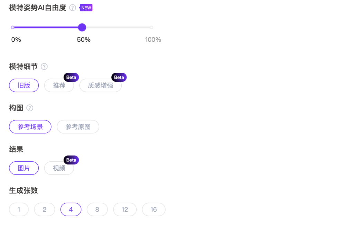
Task: Click the Beta badge above 质感增强
Action: (119, 77)
